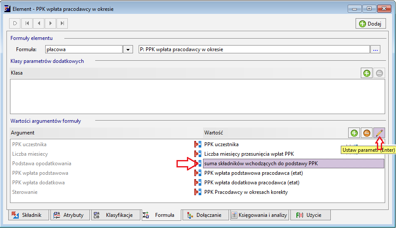The width and height of the screenshot is (396, 229).
Task: Remove the argument value with orange minus
Action: 367,133
